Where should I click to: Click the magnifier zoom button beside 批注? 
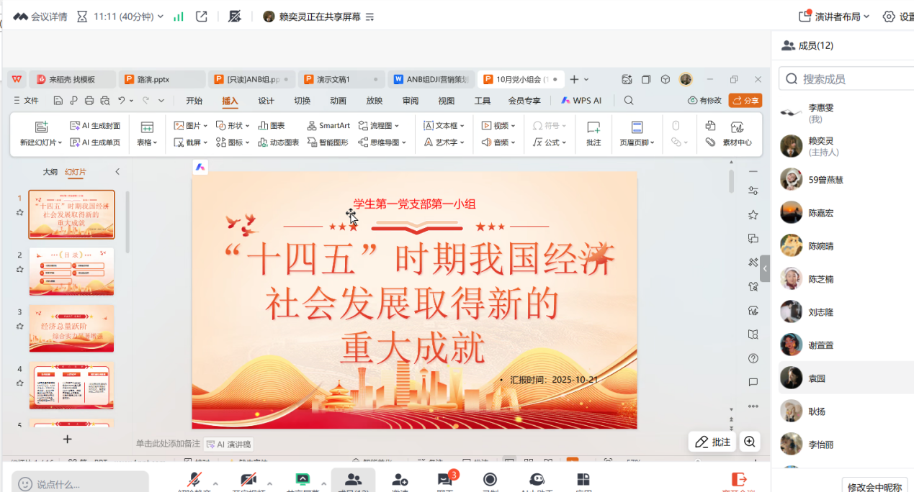pyautogui.click(x=750, y=442)
